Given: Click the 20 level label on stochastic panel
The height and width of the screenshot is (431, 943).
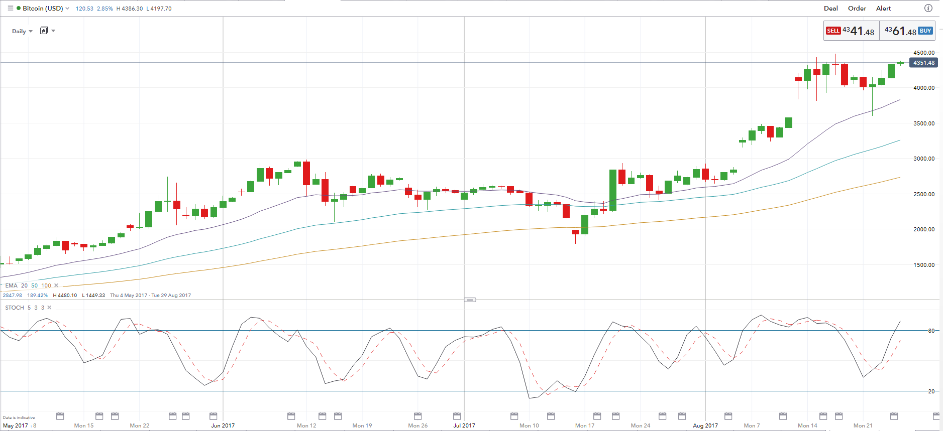Looking at the screenshot, I should [x=931, y=391].
